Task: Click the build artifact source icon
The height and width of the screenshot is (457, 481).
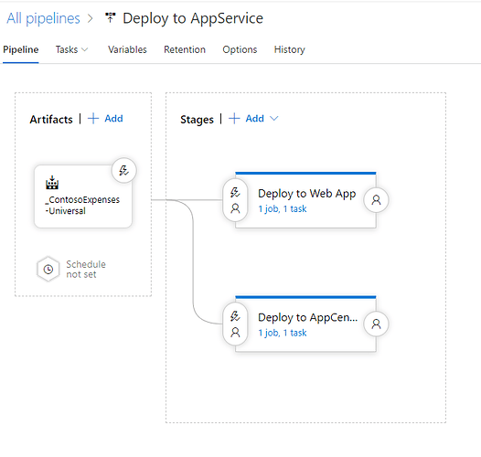Action: (x=52, y=183)
